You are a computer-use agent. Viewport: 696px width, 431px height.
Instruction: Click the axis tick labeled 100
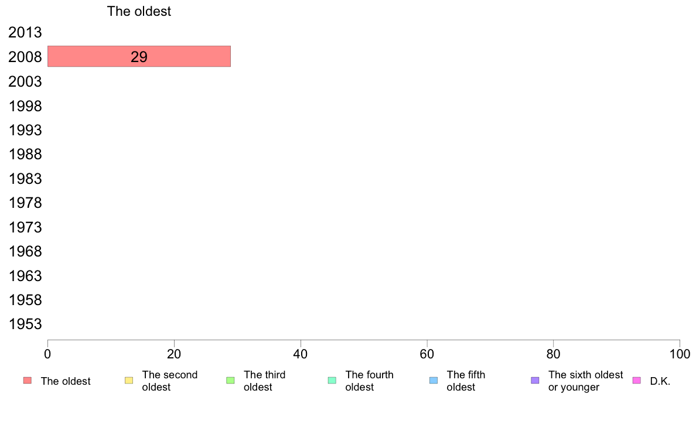click(x=680, y=354)
